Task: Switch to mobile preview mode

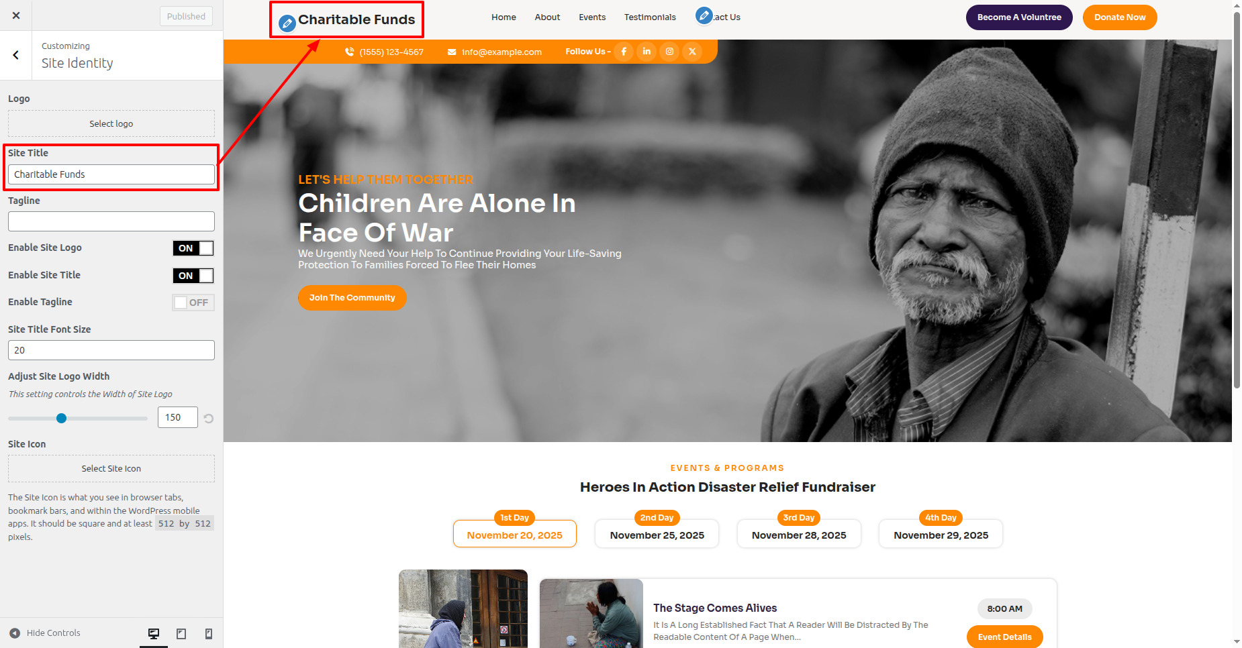Action: click(209, 633)
